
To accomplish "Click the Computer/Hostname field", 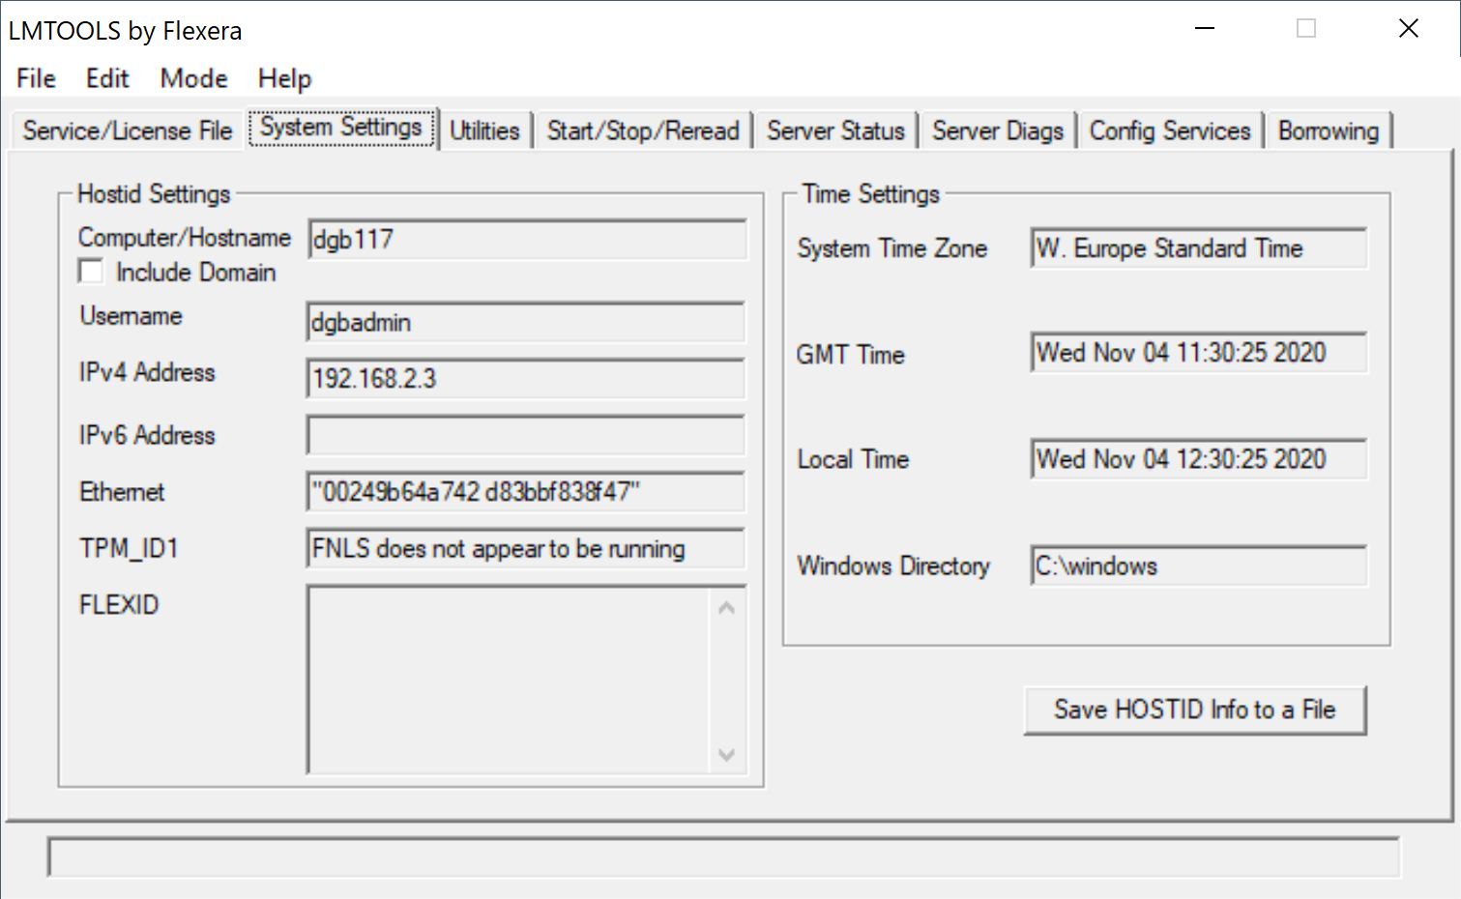I will click(527, 240).
